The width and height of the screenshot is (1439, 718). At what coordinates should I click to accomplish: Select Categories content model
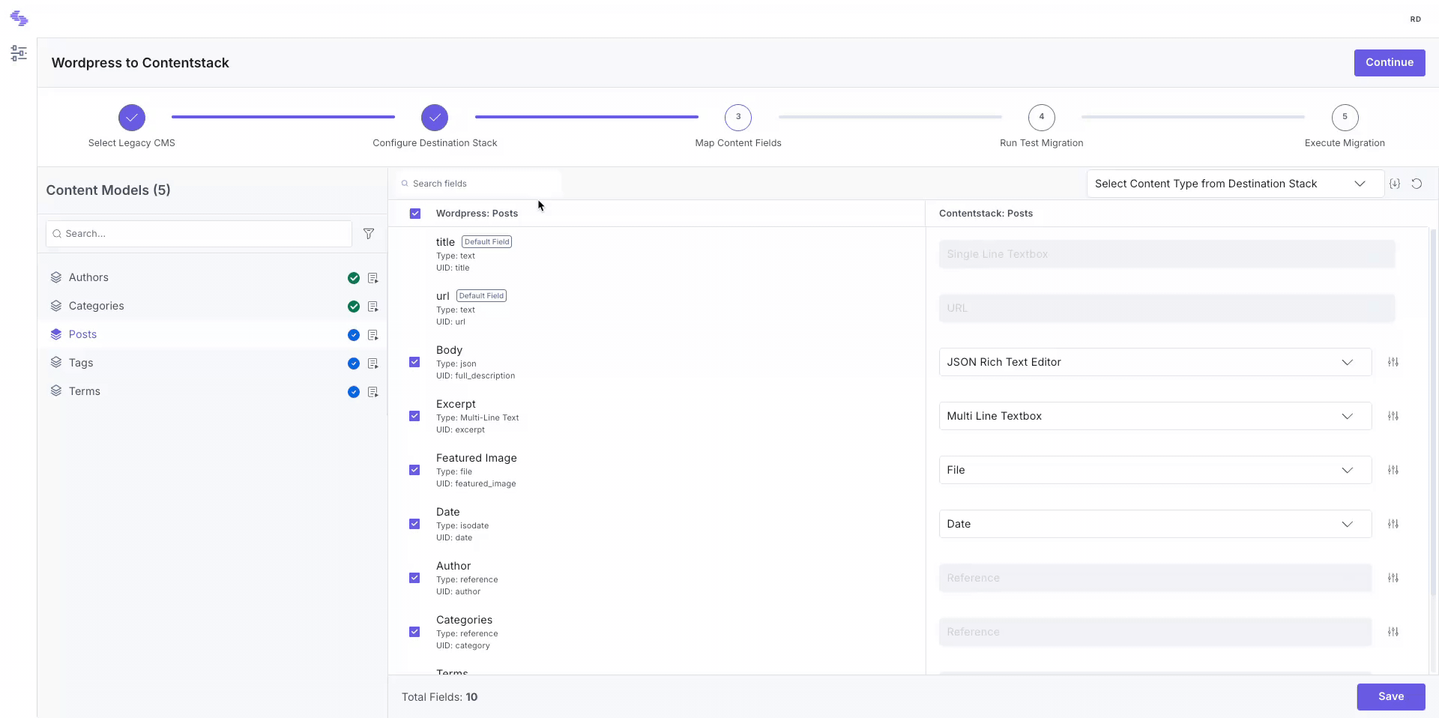pos(214,306)
